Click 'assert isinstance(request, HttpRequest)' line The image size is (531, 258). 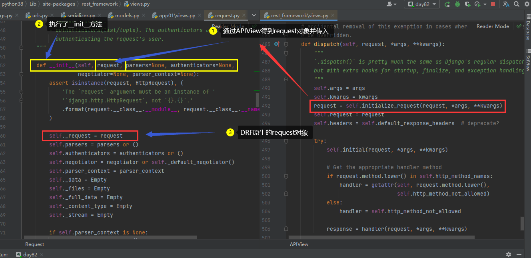(116, 83)
